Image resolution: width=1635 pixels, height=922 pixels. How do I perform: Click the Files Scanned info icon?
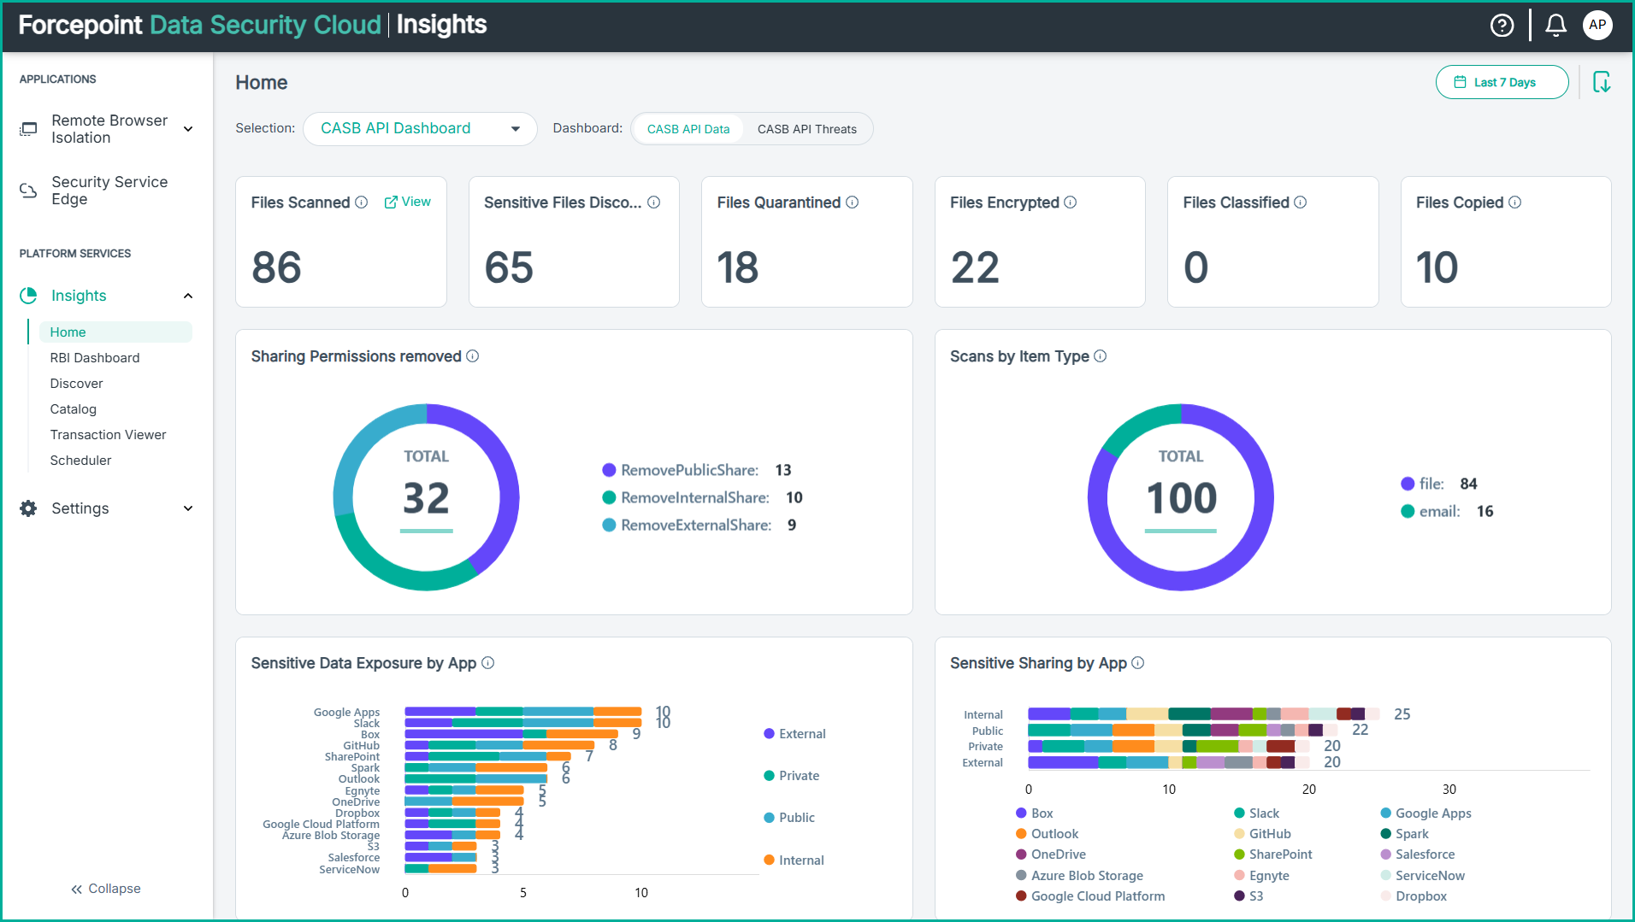click(x=362, y=203)
